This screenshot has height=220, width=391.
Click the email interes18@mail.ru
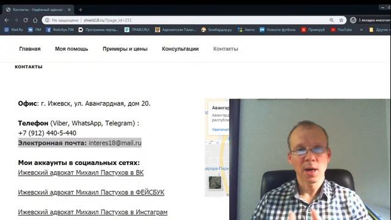(115, 143)
